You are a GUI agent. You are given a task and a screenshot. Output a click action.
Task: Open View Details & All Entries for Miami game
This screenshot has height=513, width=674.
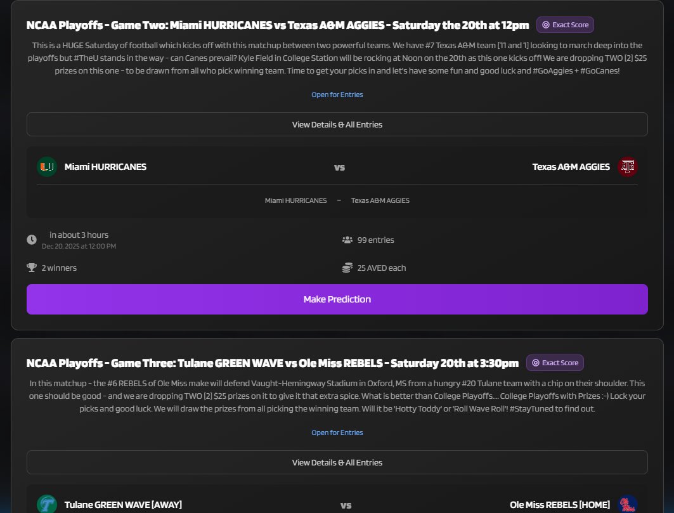coord(337,124)
